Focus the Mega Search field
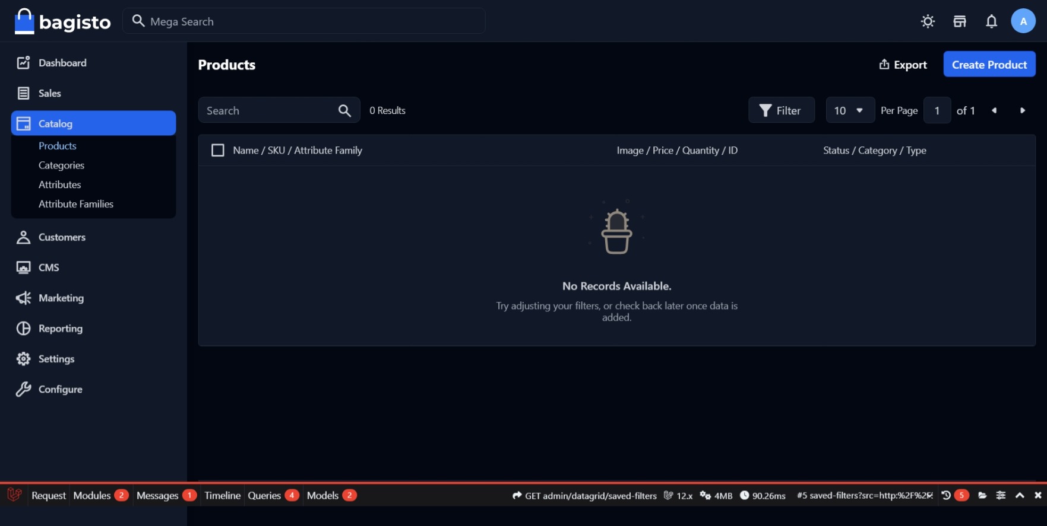The height and width of the screenshot is (526, 1047). tap(304, 21)
